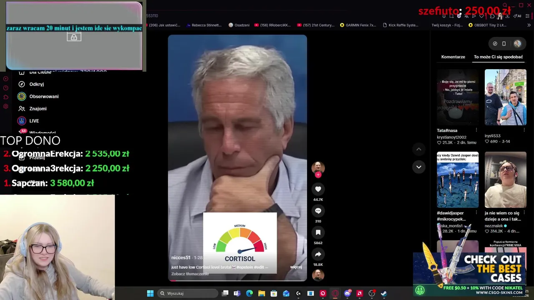Open File Explorer from the taskbar
This screenshot has height=300, width=534.
[262, 293]
